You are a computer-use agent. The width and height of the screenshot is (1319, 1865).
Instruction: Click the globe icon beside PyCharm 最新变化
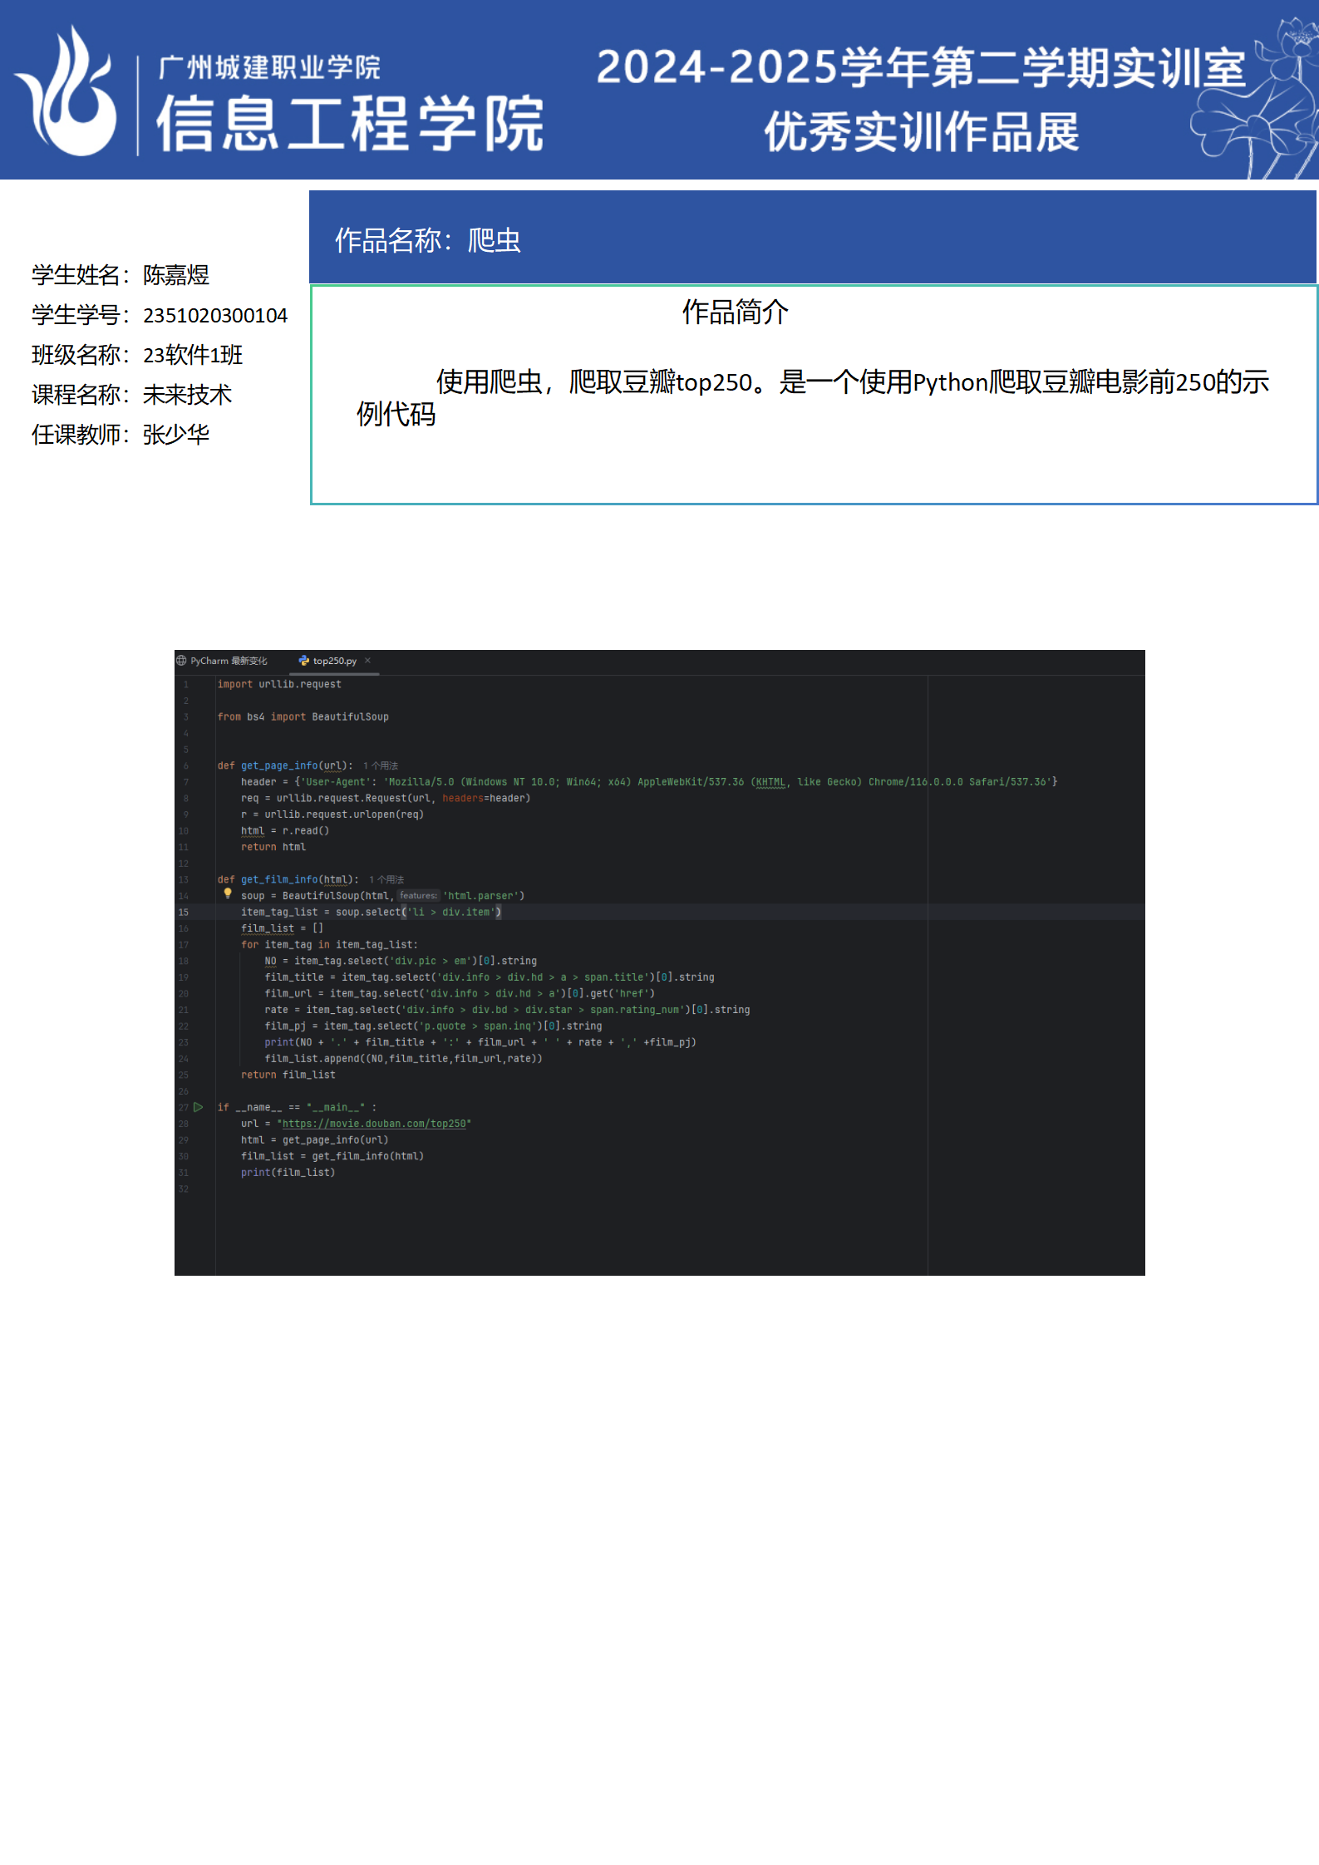click(x=181, y=661)
